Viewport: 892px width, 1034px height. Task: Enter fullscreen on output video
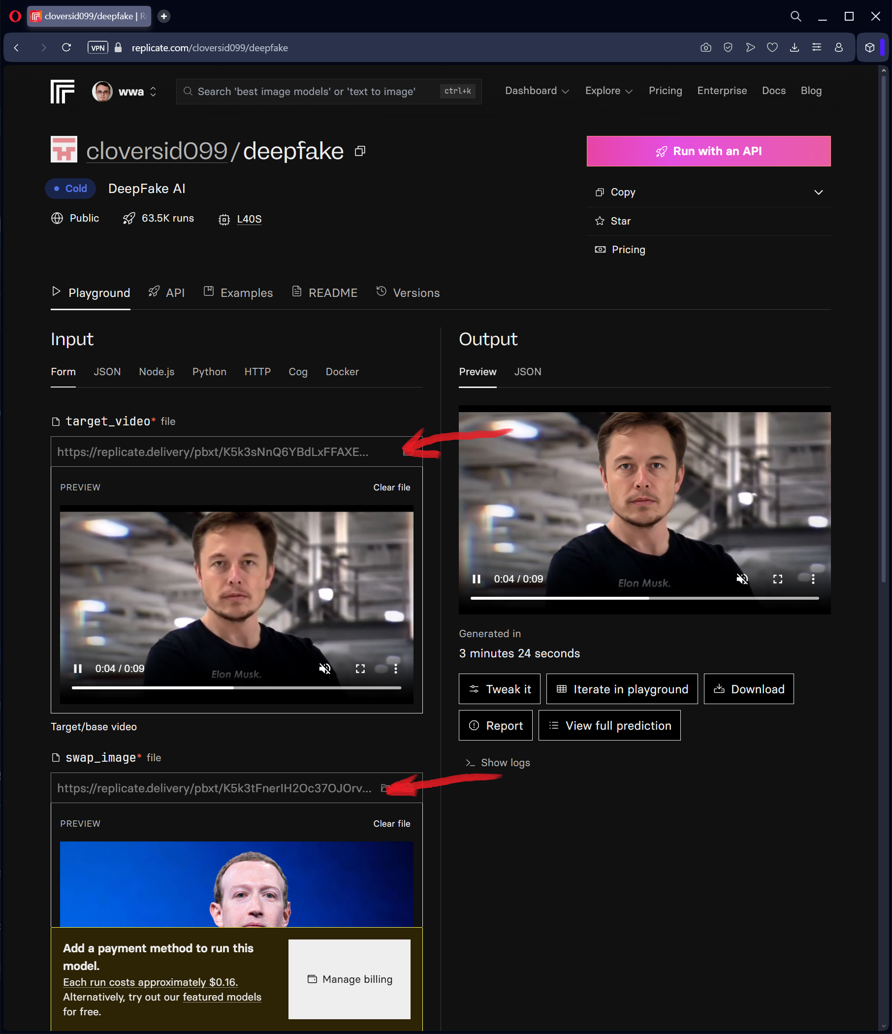(x=777, y=579)
